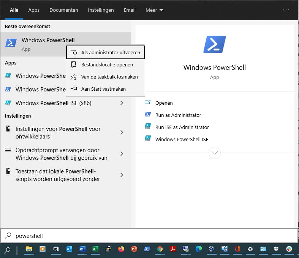Expand arrow for Toestaan dat lokale PowerShell-scripts

[122, 175]
